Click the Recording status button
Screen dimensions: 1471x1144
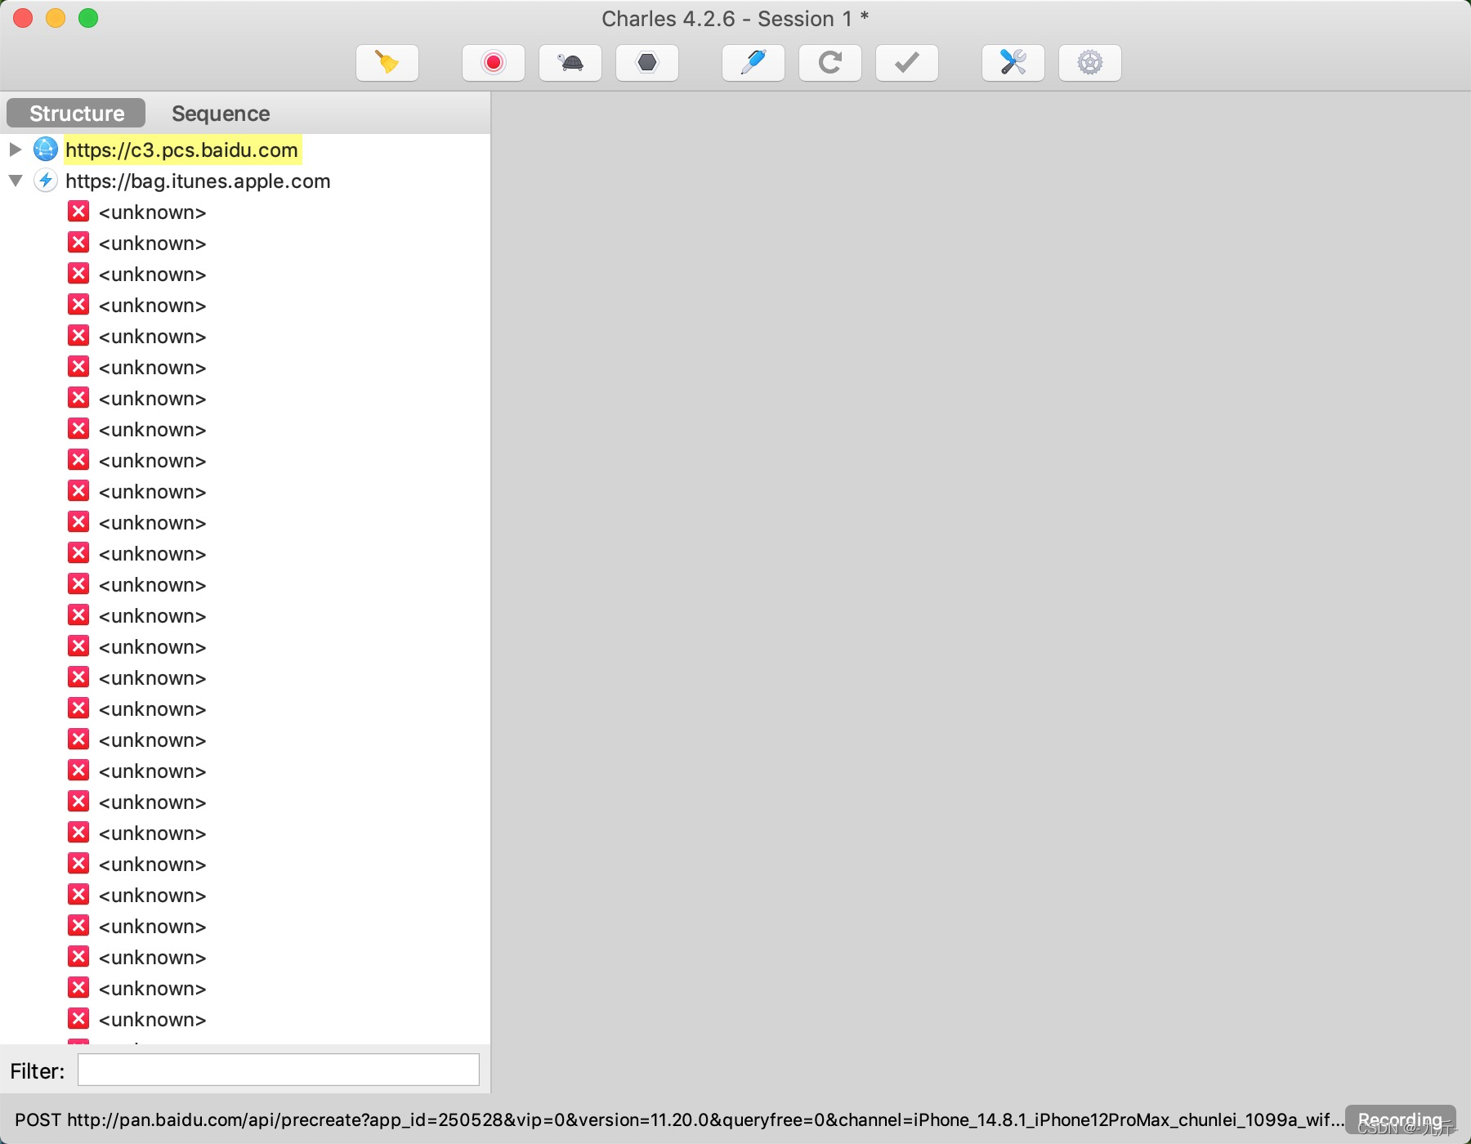click(x=1400, y=1119)
